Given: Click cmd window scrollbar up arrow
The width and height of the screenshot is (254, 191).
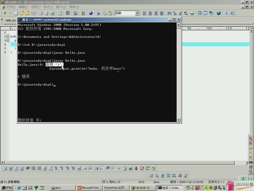Looking at the screenshot, I should [178, 25].
